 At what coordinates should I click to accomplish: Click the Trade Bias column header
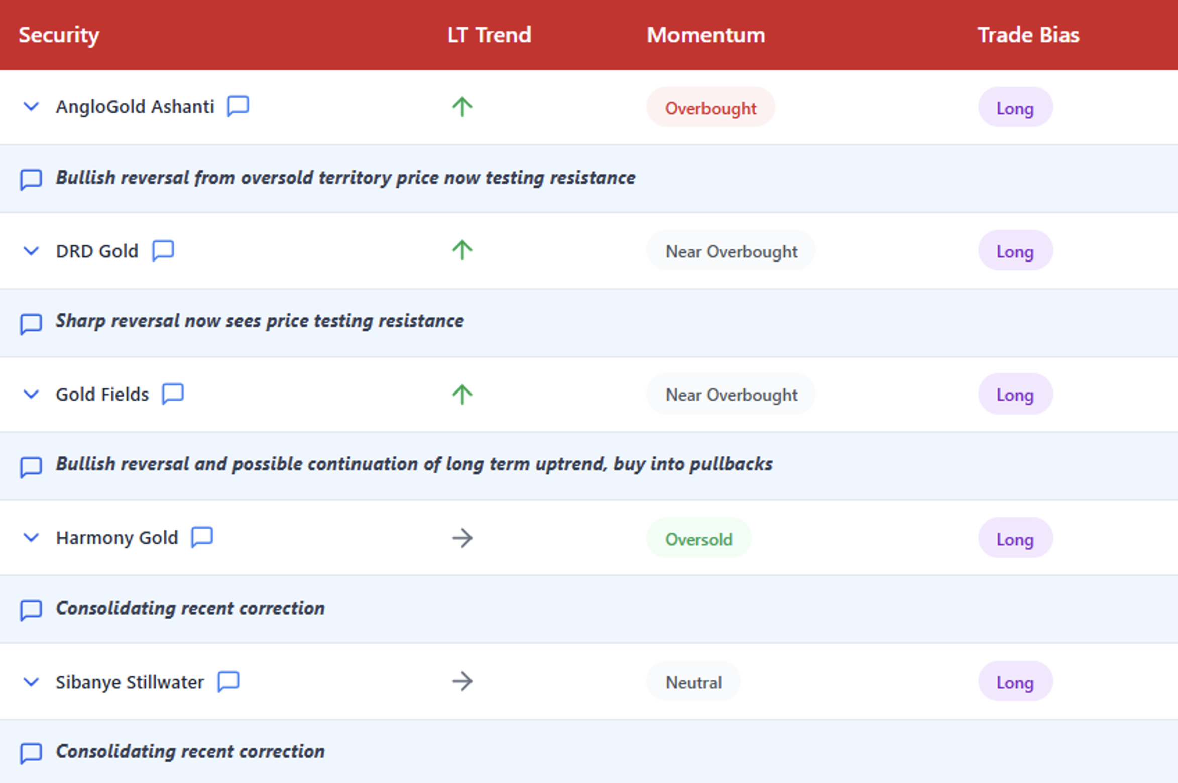point(1028,35)
